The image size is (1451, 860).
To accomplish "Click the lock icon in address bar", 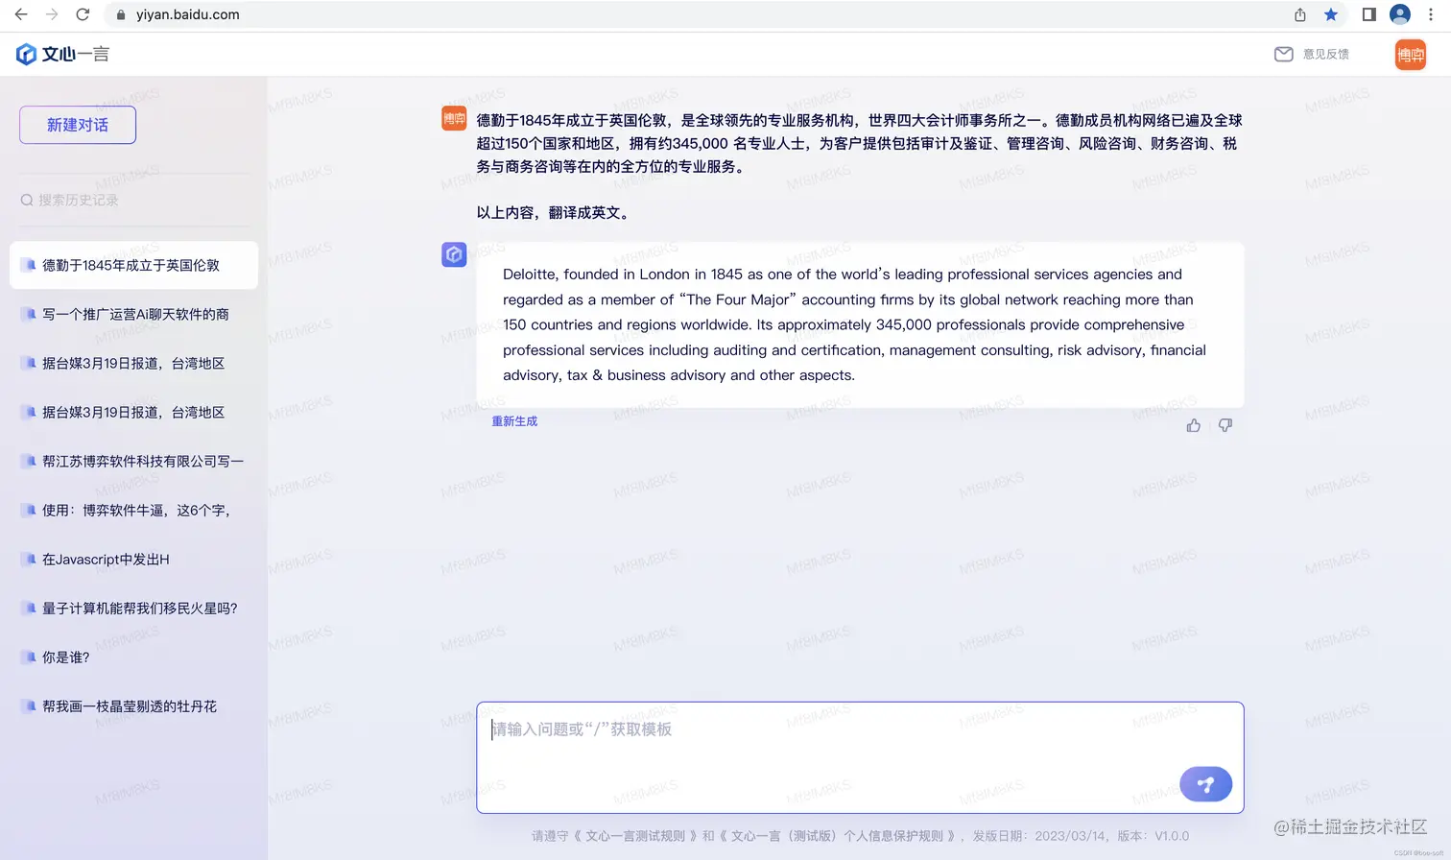I will pyautogui.click(x=121, y=14).
